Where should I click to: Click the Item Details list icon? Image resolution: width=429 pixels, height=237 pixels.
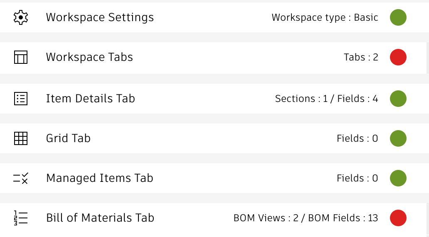tap(20, 99)
